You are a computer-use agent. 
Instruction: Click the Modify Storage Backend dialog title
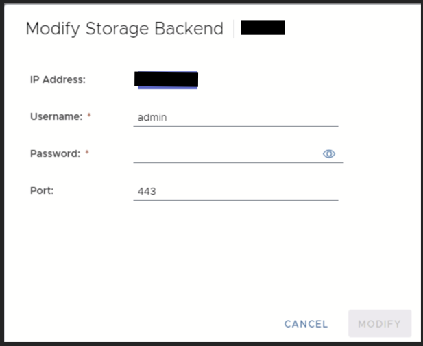pyautogui.click(x=124, y=29)
